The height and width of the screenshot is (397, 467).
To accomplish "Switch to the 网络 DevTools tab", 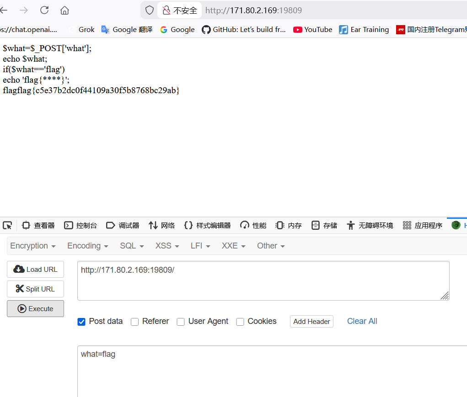I will pyautogui.click(x=161, y=225).
